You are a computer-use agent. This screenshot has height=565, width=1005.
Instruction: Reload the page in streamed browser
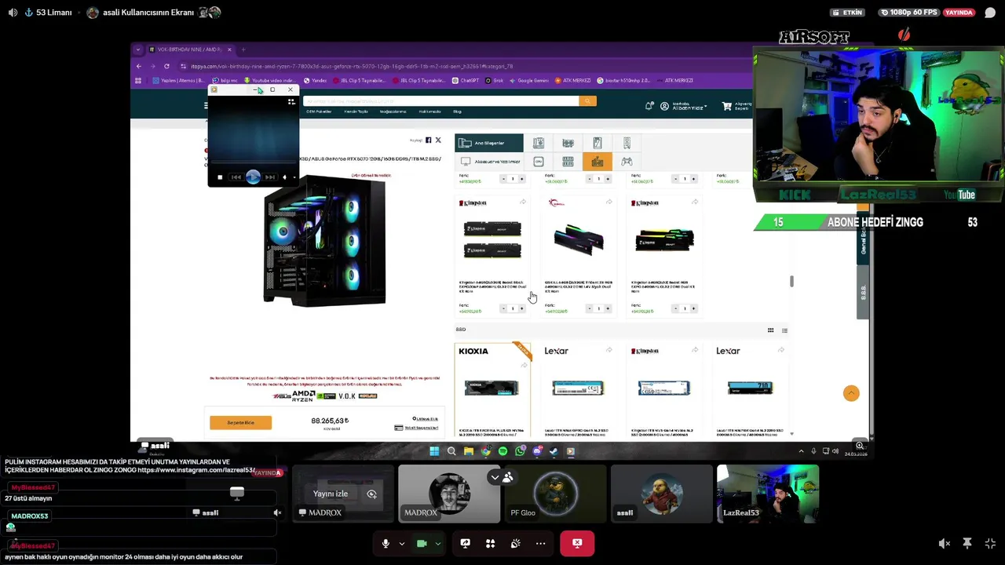coord(166,66)
